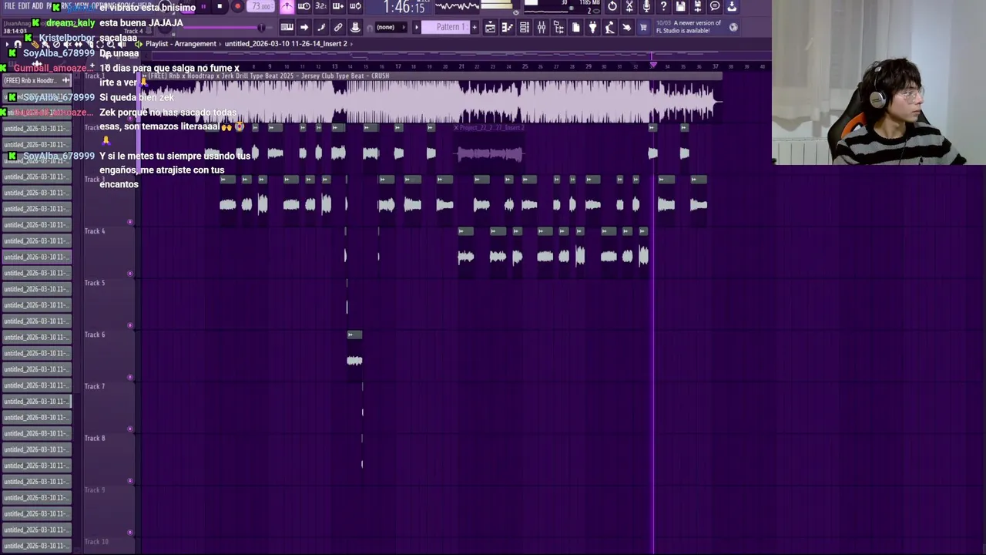This screenshot has width=986, height=555.
Task: Save the project with floppy icon
Action: click(x=681, y=6)
